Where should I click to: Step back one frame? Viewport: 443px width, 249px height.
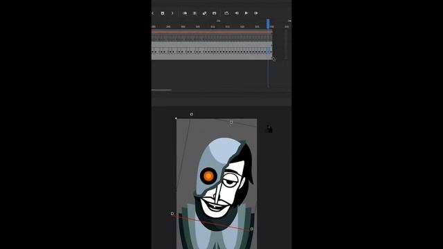pos(237,13)
